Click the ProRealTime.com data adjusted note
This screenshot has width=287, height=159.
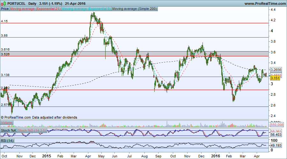pyautogui.click(x=39, y=117)
